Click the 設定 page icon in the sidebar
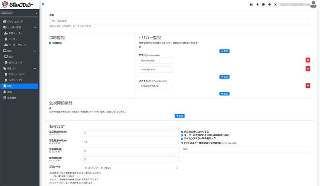This screenshot has width=320, height=186. coord(5,86)
